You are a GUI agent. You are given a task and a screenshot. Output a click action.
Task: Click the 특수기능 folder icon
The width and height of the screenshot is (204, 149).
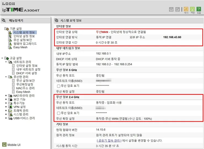(x=10, y=103)
